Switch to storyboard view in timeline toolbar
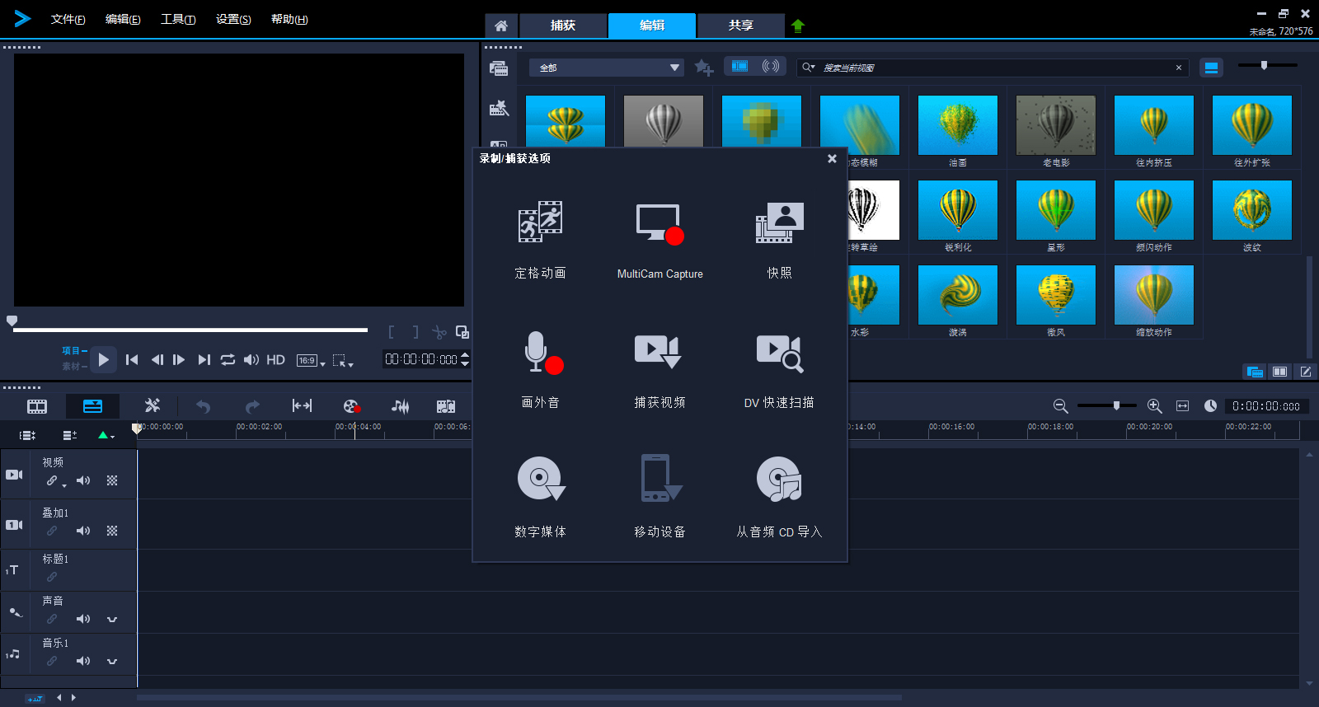This screenshot has width=1319, height=707. (37, 406)
